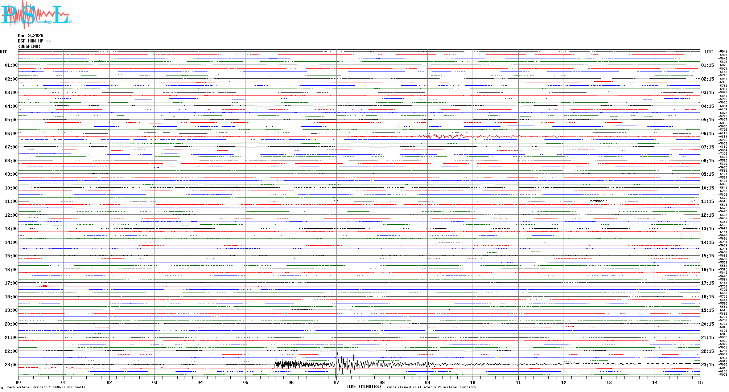Click the small black burst on 11:00 trace
This screenshot has width=729, height=392.
click(597, 201)
